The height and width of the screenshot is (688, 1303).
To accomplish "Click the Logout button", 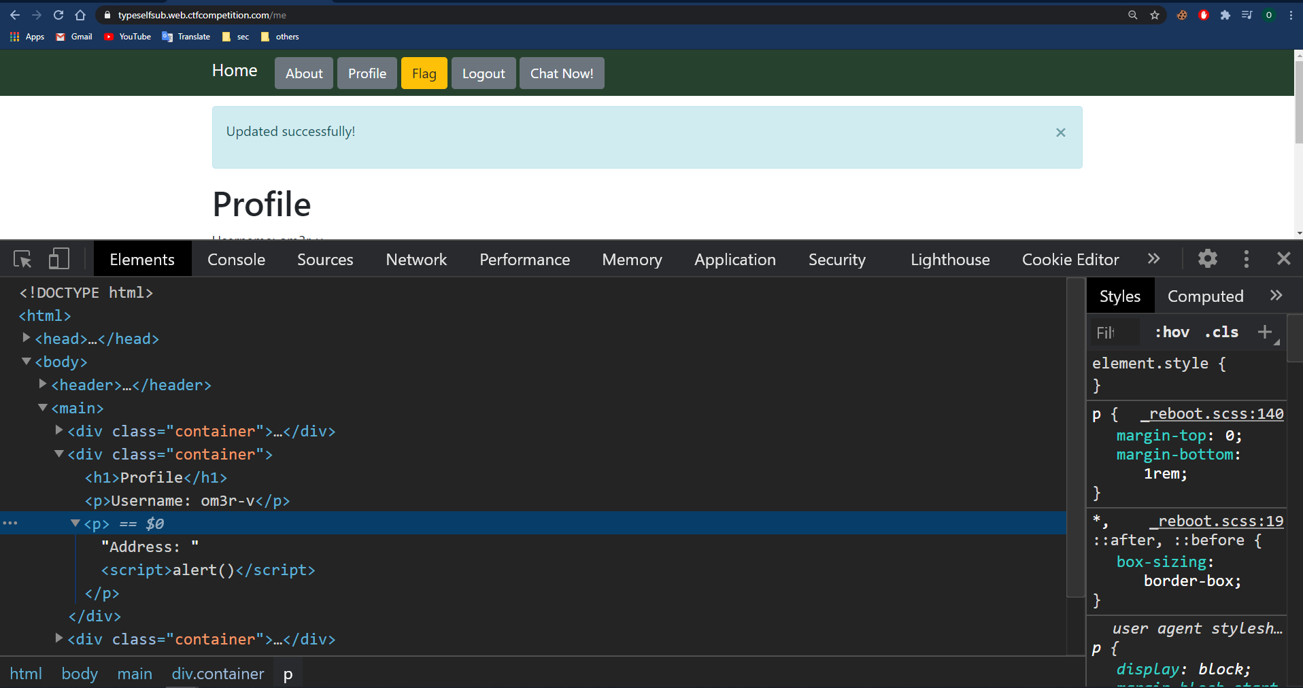I will click(x=484, y=73).
